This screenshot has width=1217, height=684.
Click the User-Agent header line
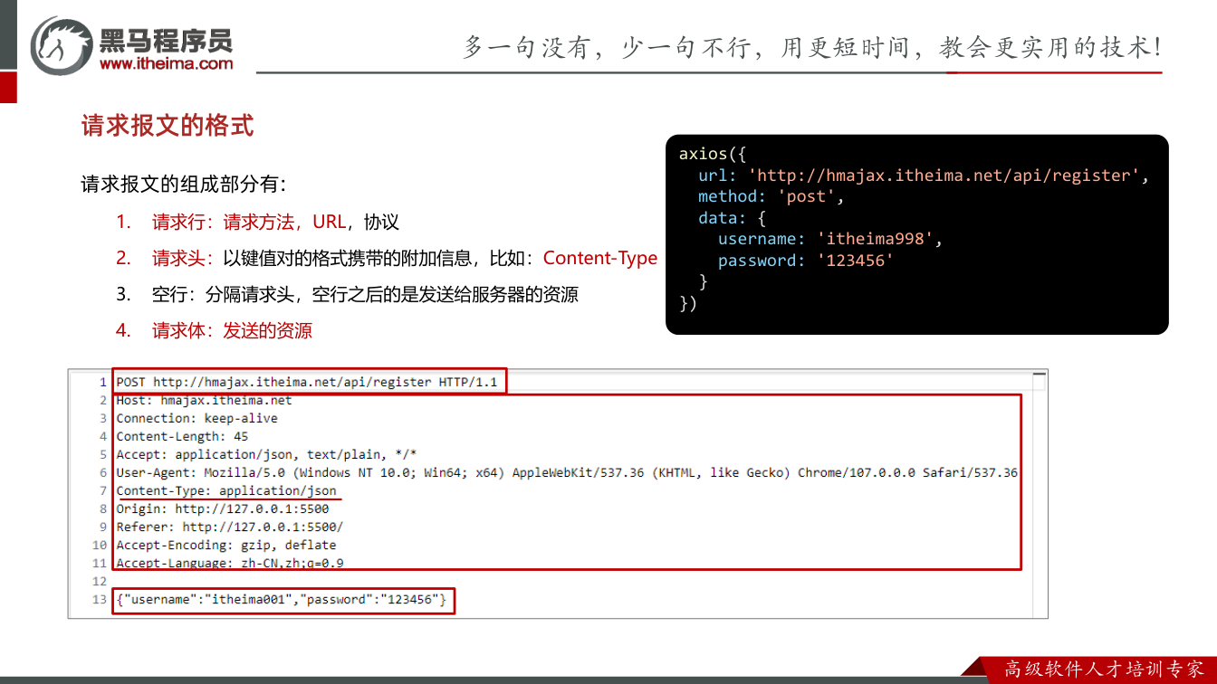(x=567, y=472)
